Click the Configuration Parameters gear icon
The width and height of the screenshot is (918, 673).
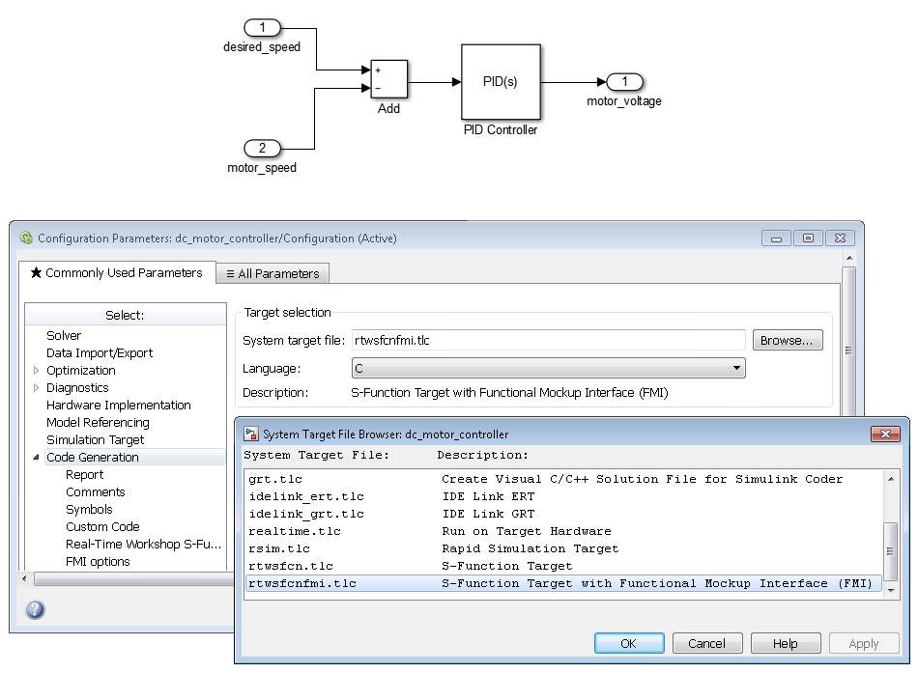point(26,238)
